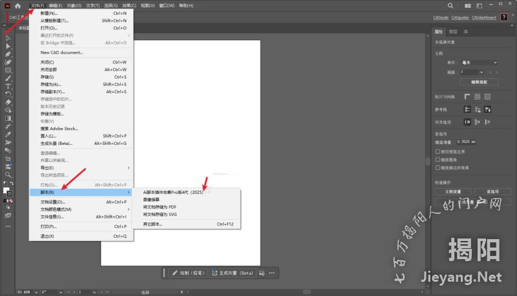Select the Selection arrow tool
The width and height of the screenshot is (517, 296).
[8, 38]
